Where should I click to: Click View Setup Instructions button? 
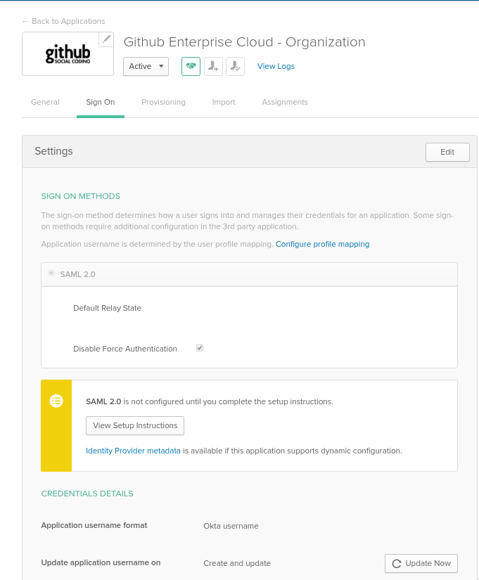pyautogui.click(x=135, y=425)
